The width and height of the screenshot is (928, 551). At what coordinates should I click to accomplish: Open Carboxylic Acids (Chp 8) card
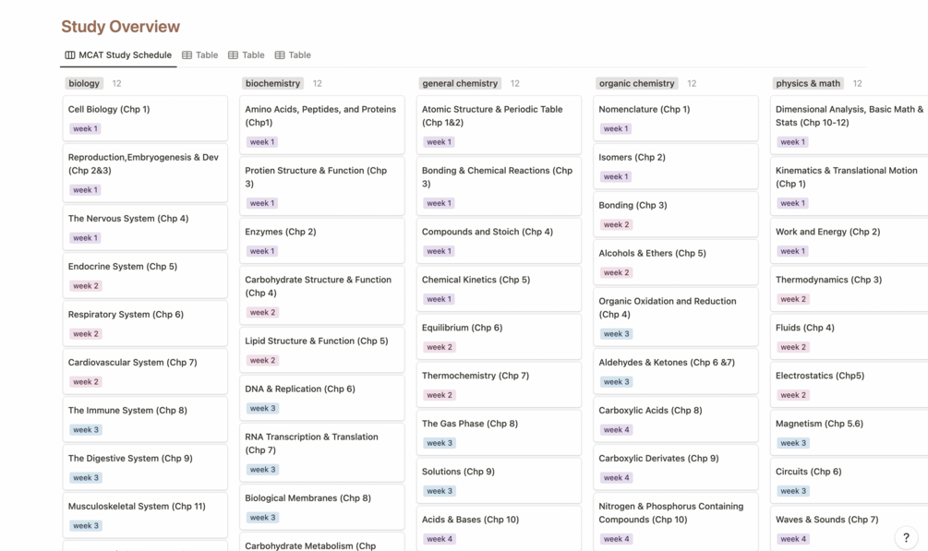click(x=676, y=420)
